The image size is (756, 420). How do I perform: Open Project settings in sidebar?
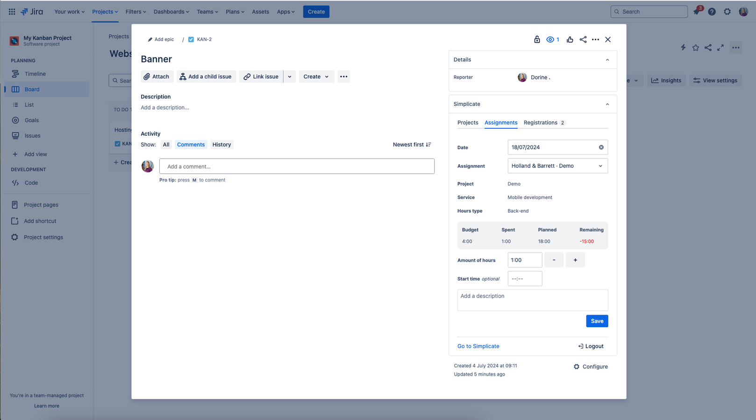point(47,237)
